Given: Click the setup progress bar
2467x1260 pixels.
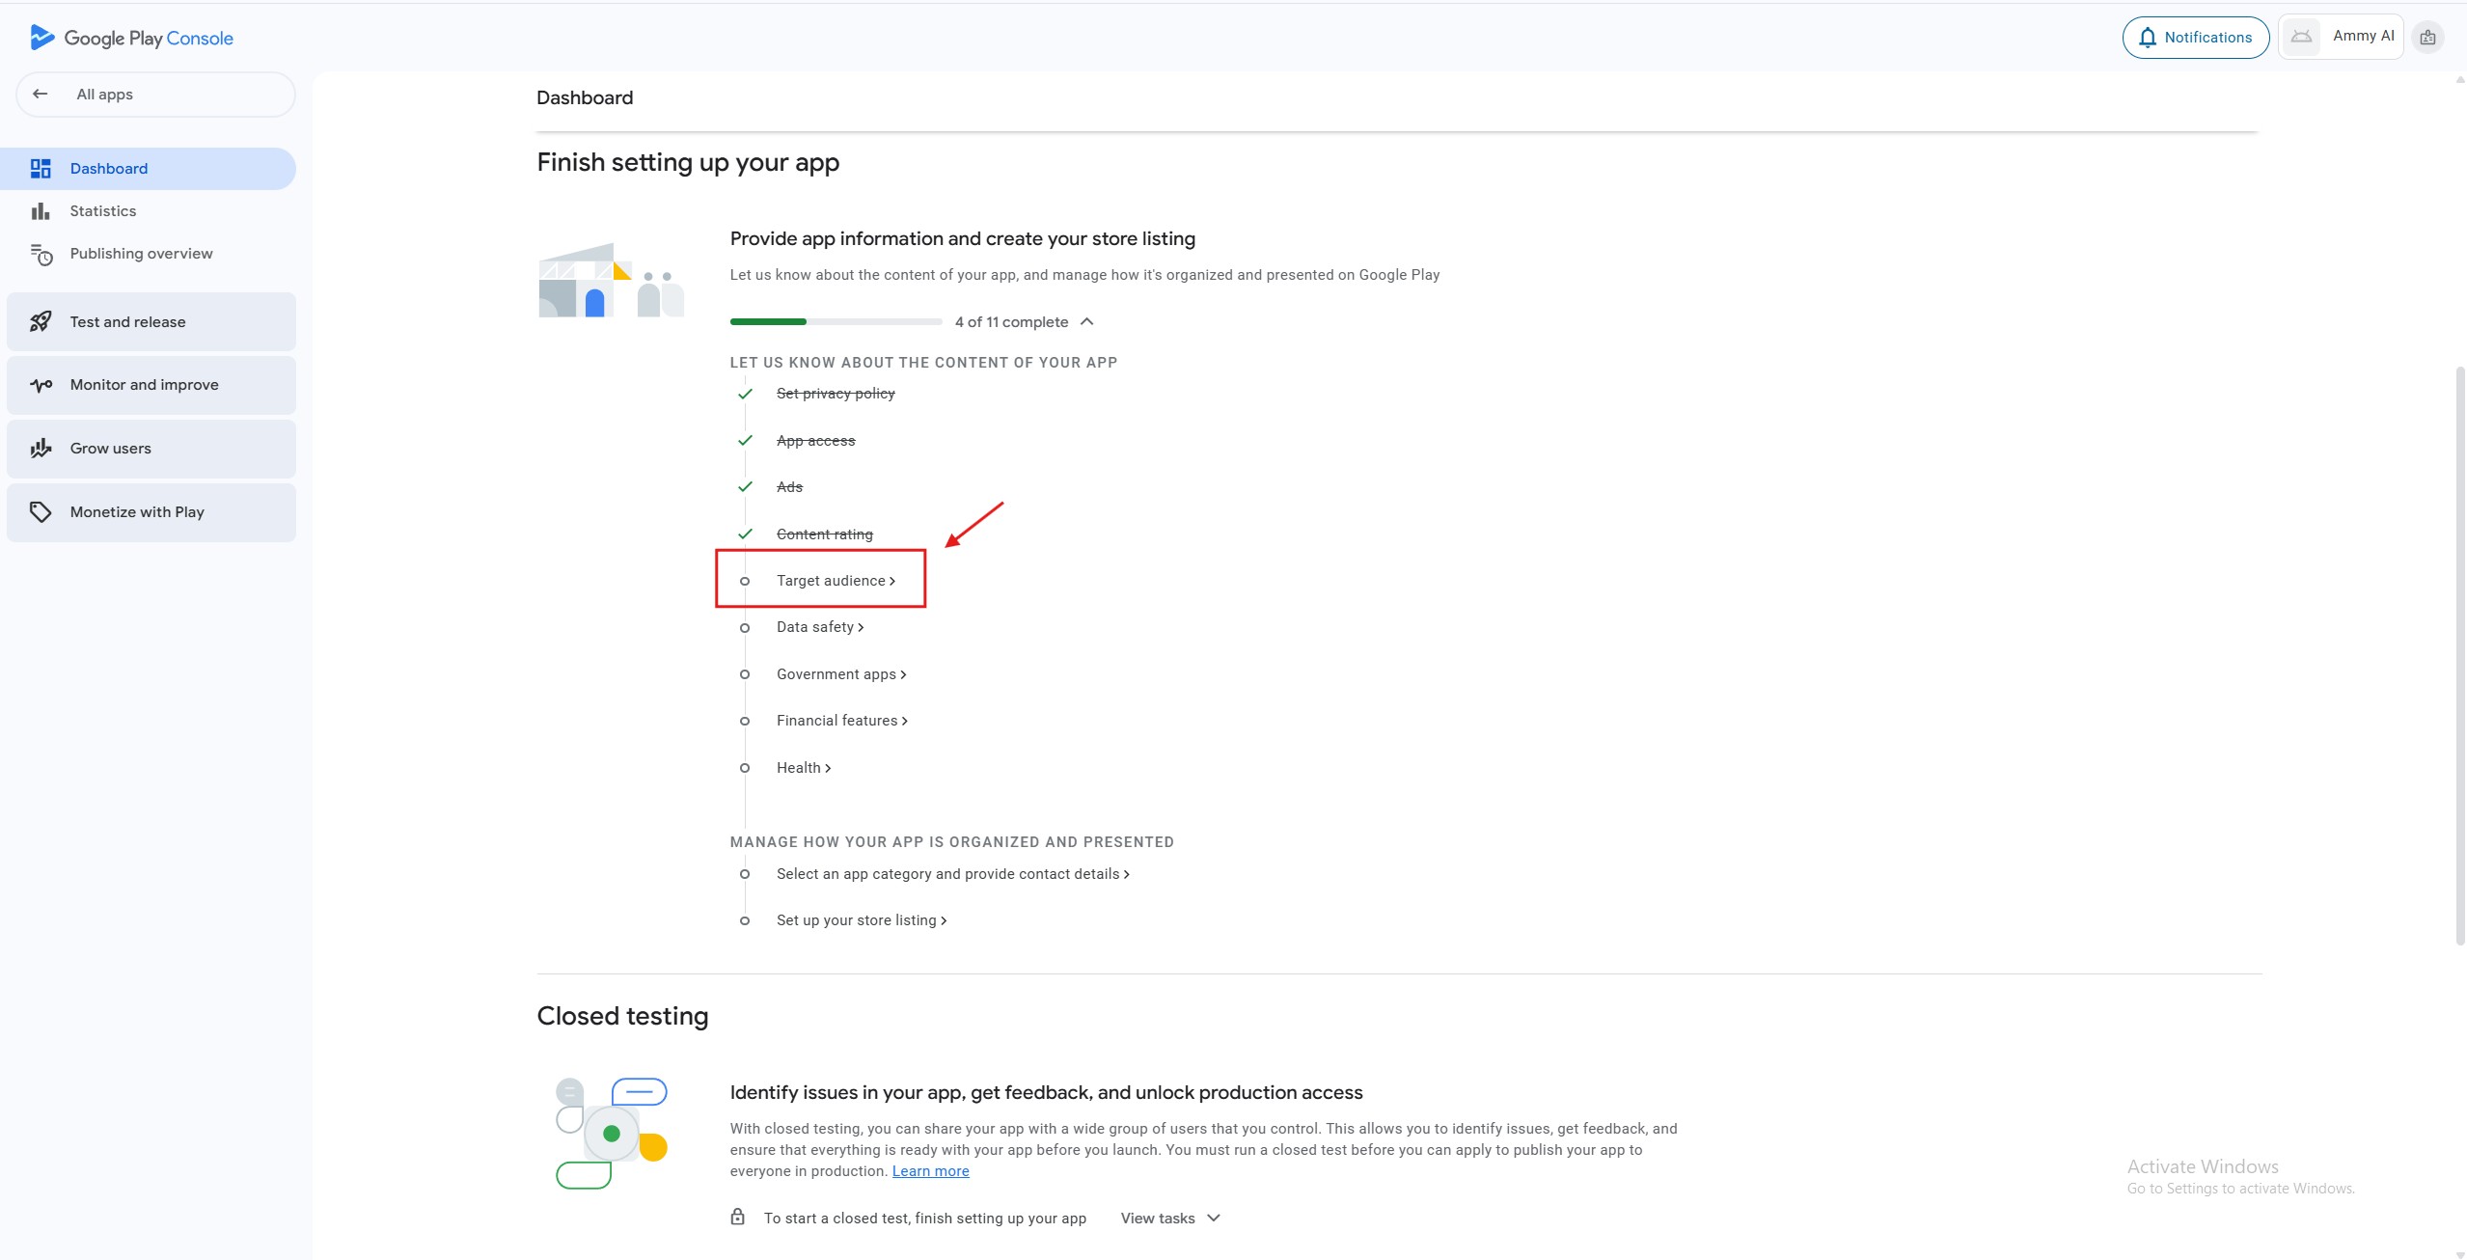Looking at the screenshot, I should pos(836,322).
